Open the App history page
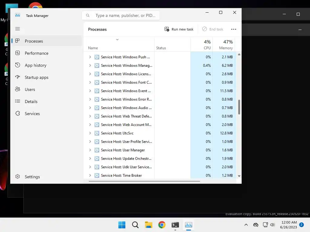The height and width of the screenshot is (232, 310). 47,65
